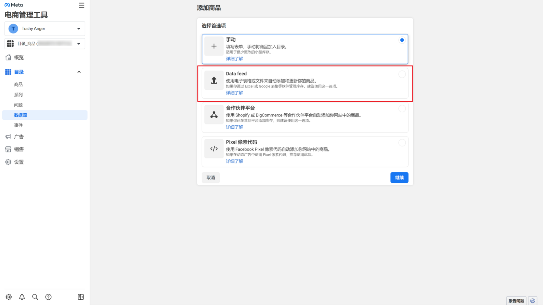Select the Pixel 像素代码 radio button

point(402,143)
